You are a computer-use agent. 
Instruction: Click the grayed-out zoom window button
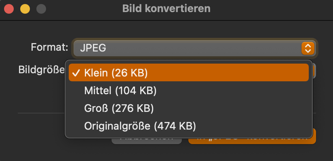coord(41,8)
